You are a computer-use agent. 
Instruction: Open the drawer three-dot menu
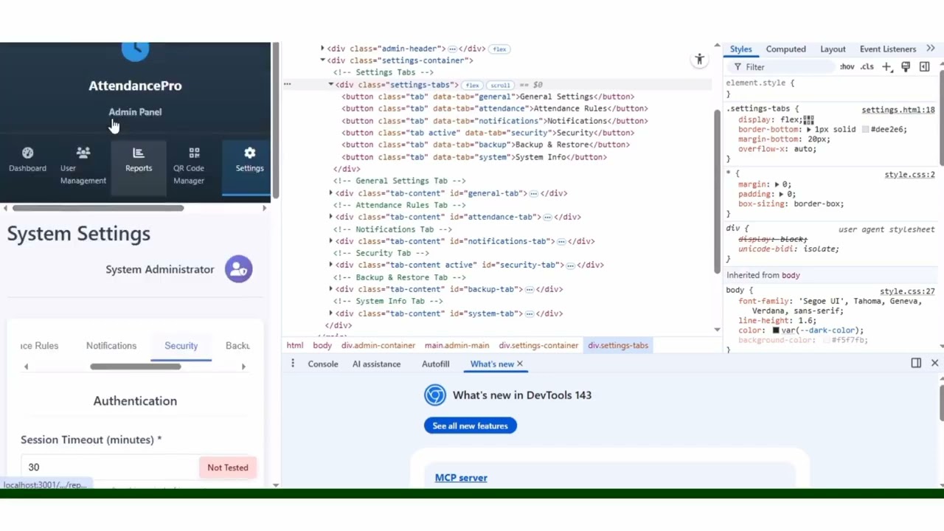coord(293,364)
